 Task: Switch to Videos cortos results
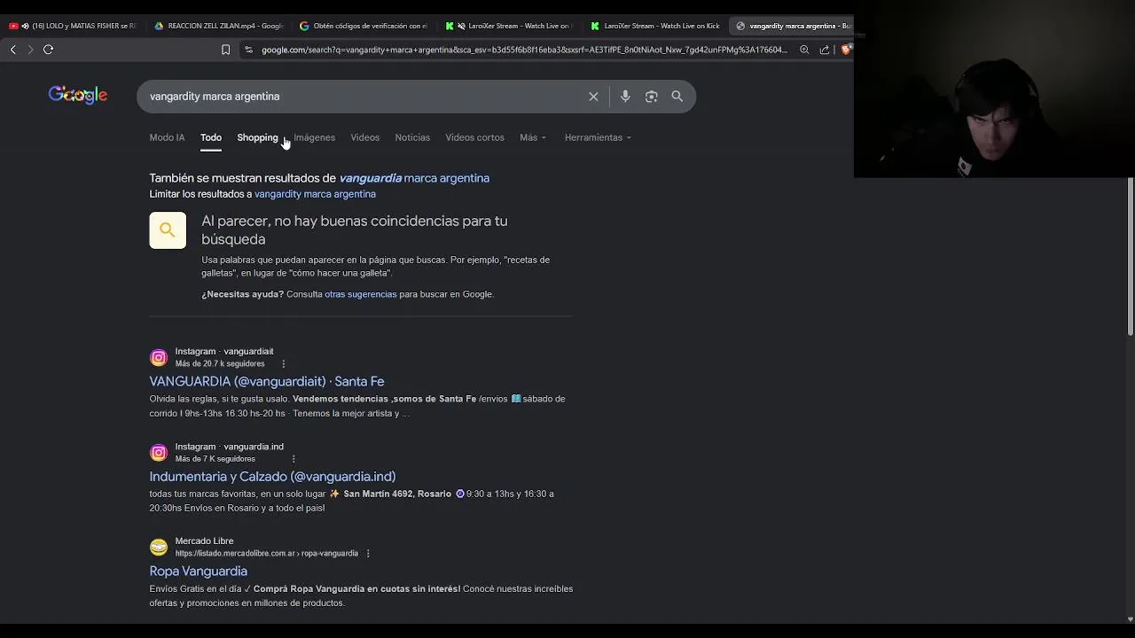[x=474, y=137]
